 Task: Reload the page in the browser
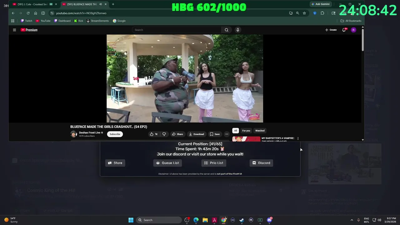[x=28, y=13]
